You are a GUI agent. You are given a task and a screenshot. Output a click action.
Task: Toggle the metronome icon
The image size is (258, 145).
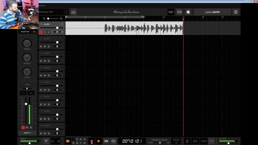click(187, 141)
